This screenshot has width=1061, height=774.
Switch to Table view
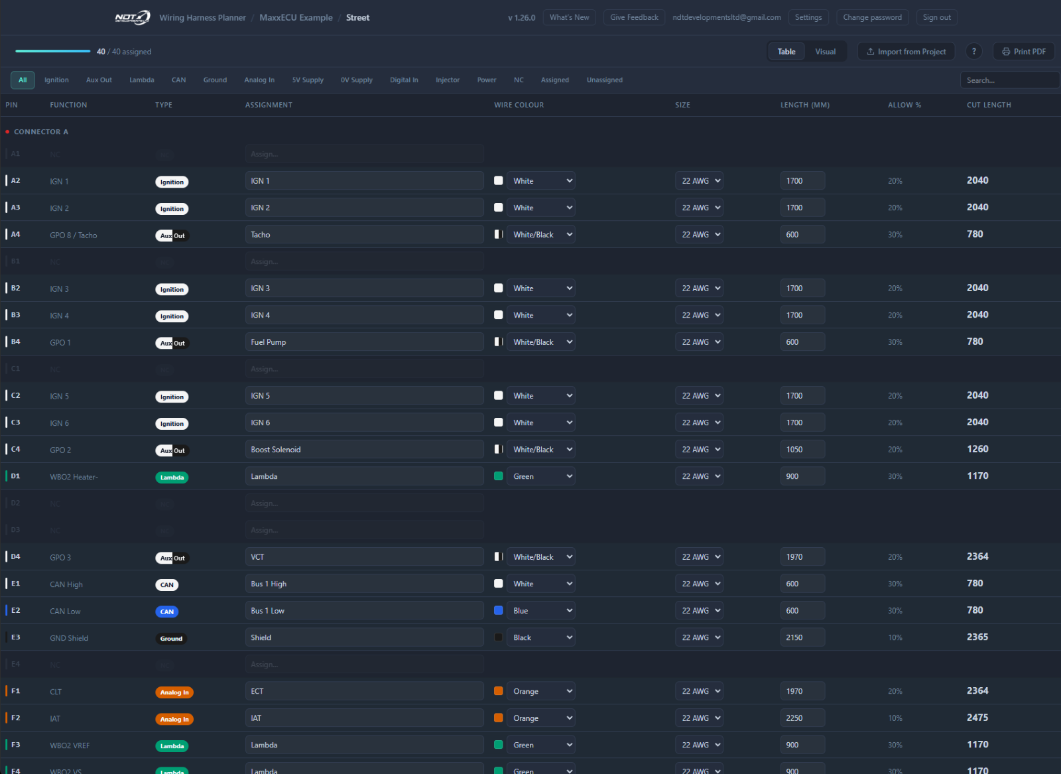pos(786,51)
